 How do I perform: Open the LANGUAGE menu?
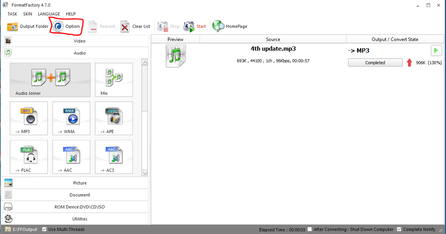point(49,14)
